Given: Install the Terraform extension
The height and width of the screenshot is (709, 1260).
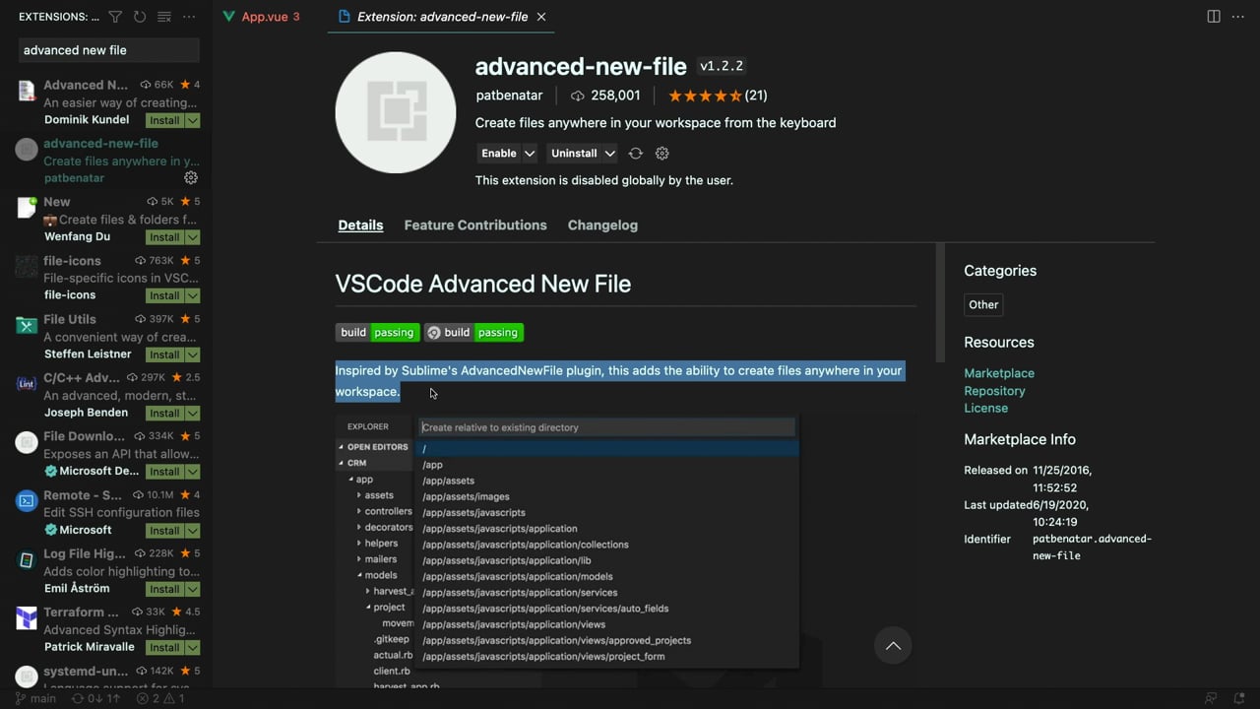Looking at the screenshot, I should pyautogui.click(x=164, y=647).
